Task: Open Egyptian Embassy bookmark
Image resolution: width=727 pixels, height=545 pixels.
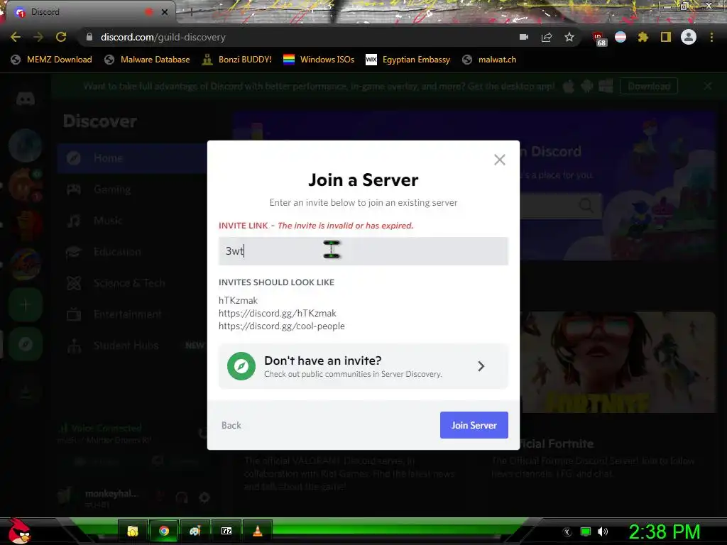Action: [x=408, y=60]
